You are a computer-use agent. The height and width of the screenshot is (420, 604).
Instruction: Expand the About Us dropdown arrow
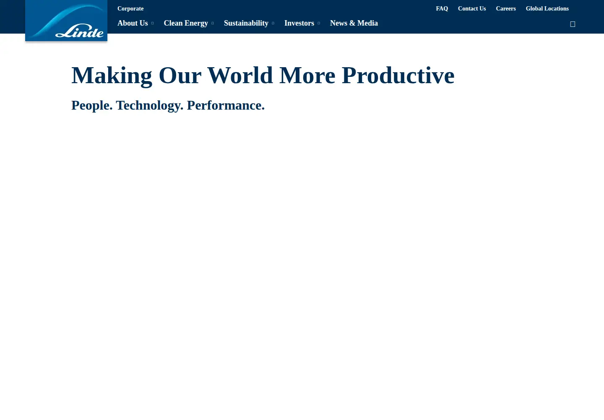pyautogui.click(x=152, y=24)
